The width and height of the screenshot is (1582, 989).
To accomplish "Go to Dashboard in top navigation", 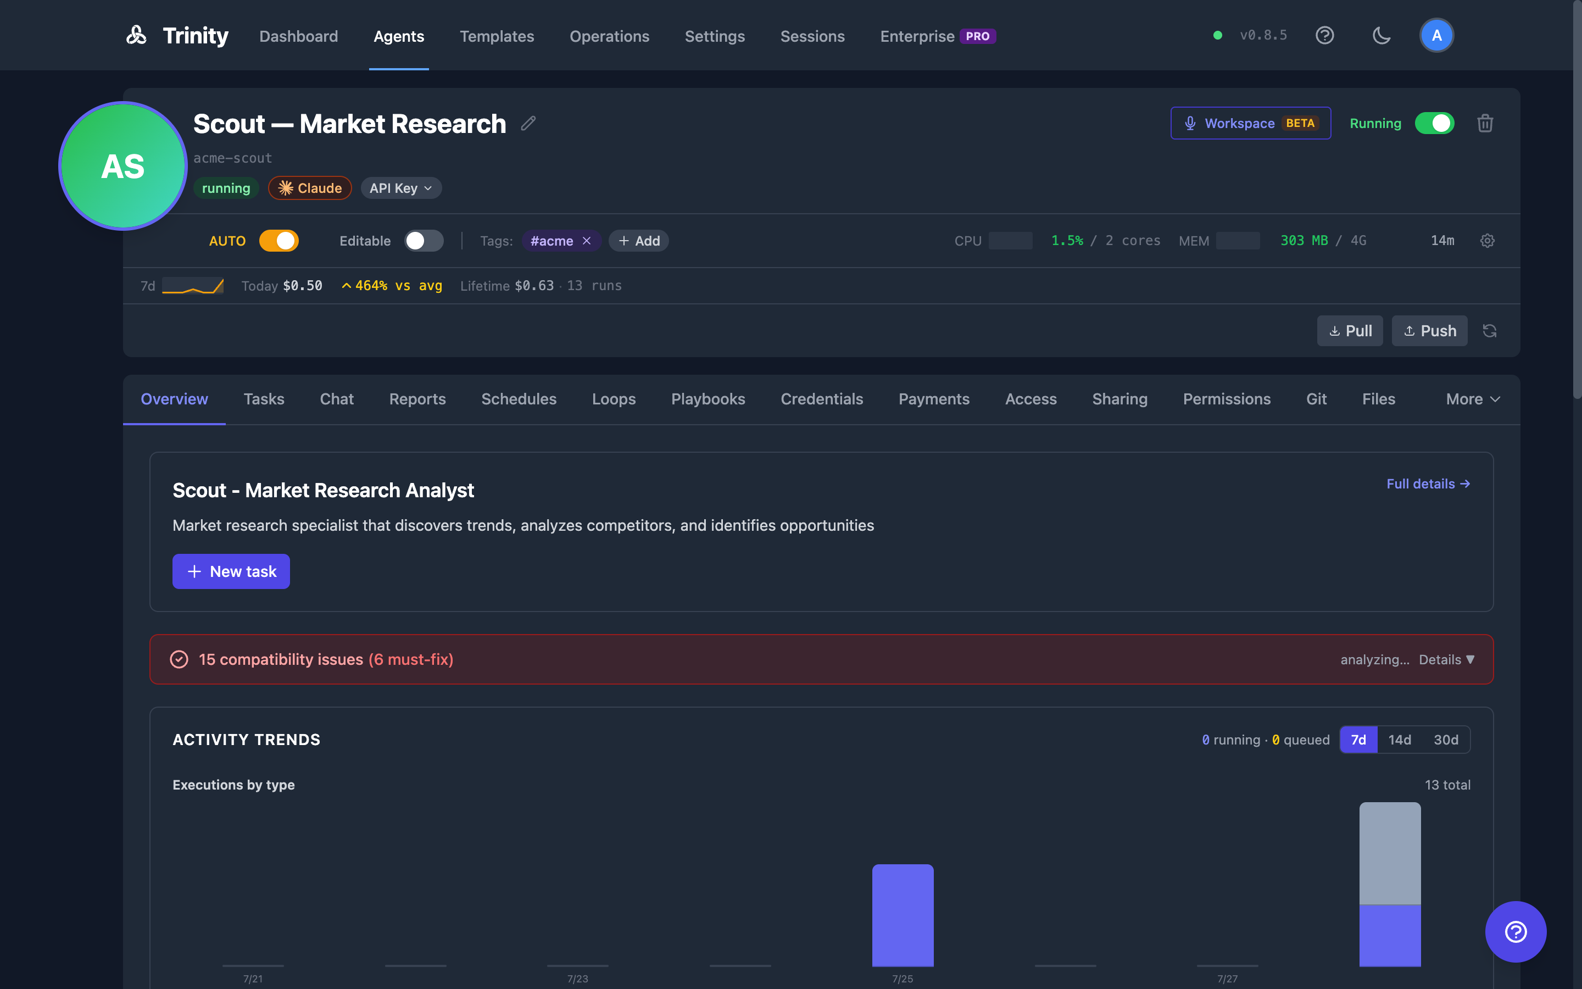I will pos(299,36).
